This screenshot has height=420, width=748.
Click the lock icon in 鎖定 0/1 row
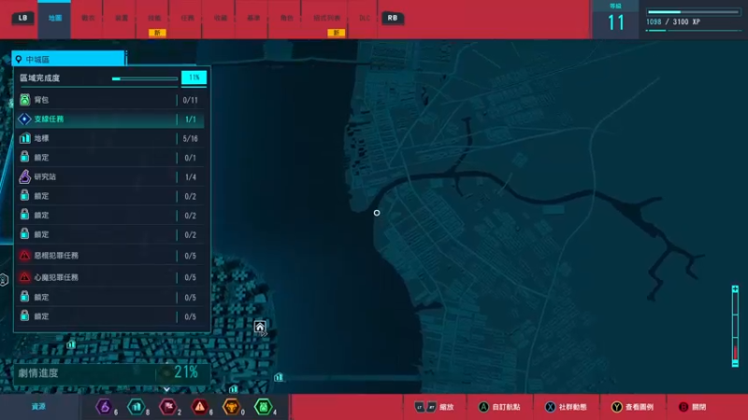[x=24, y=157]
